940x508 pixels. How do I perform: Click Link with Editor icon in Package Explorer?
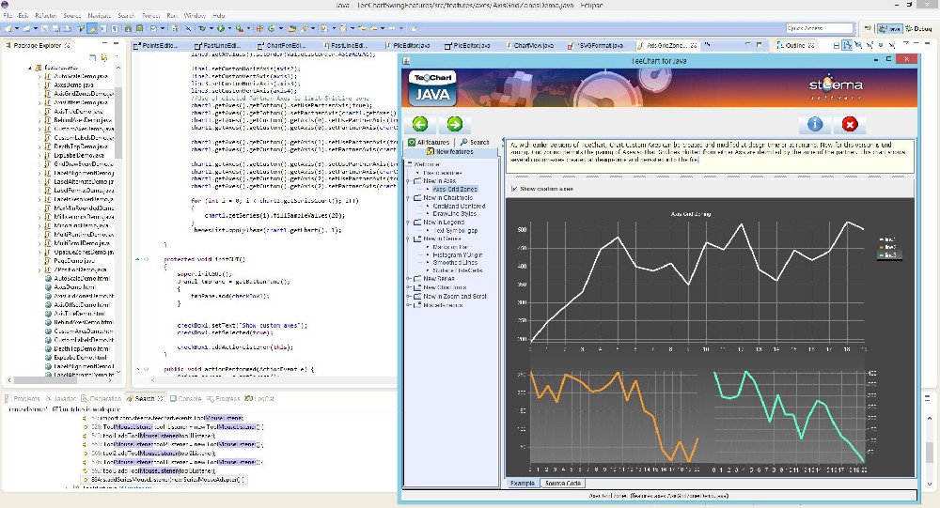tap(103, 57)
